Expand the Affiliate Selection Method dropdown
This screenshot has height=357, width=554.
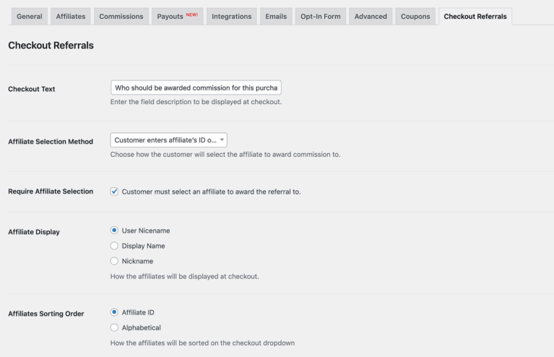tap(169, 141)
